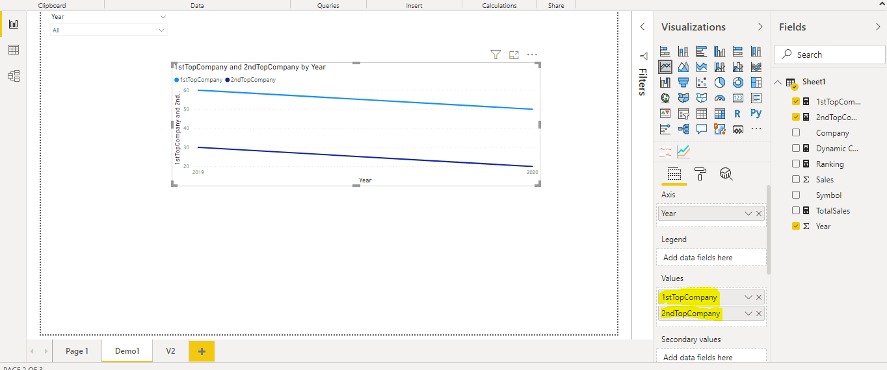Insert a Python visual
This screenshot has width=887, height=370.
(756, 114)
